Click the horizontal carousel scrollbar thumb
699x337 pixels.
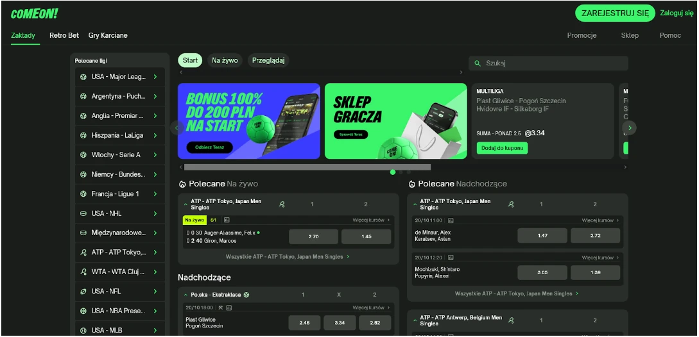click(307, 167)
